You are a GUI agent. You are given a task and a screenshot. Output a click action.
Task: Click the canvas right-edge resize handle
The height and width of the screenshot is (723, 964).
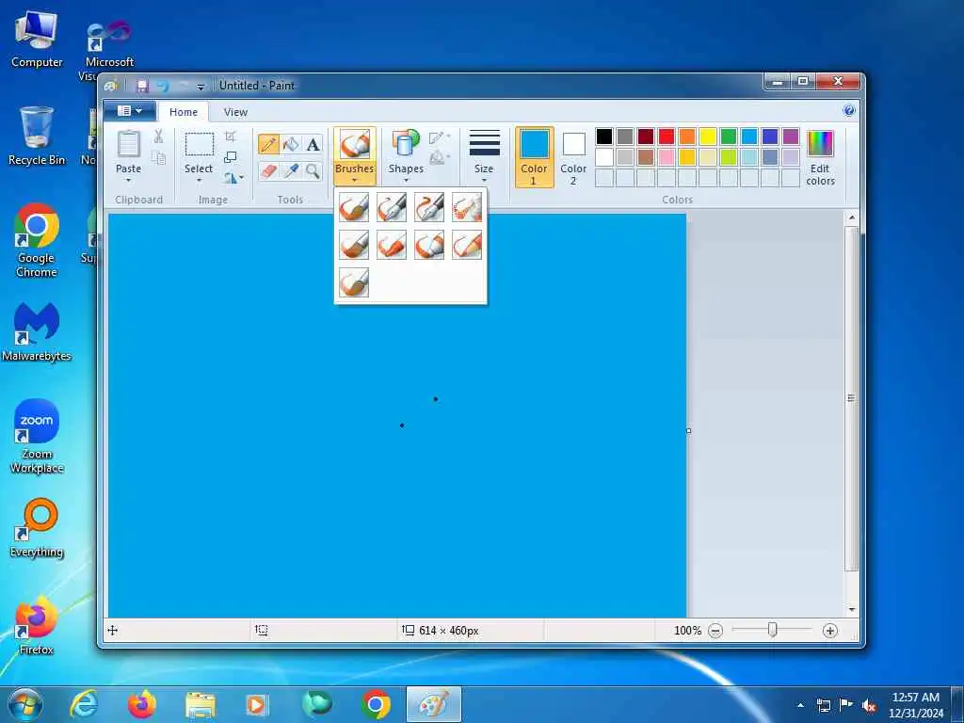coord(688,431)
